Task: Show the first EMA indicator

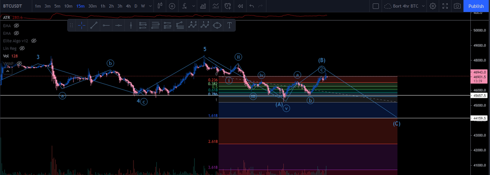Action: coord(17,25)
